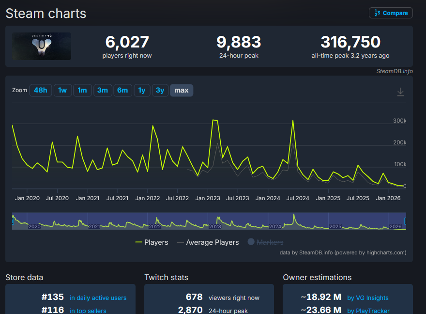The width and height of the screenshot is (426, 314).
Task: Set chart zoom to 1y
Action: click(x=142, y=90)
